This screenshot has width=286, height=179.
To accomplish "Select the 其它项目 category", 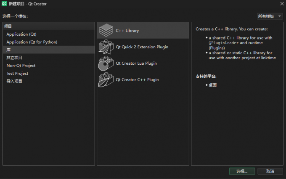I will (x=14, y=58).
